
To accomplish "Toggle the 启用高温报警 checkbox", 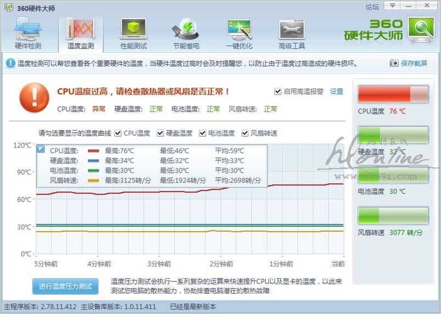I will pos(278,92).
